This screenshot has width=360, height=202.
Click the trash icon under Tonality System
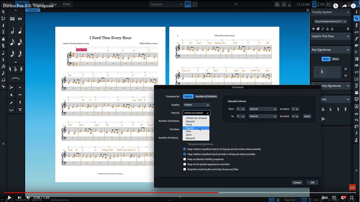348,29
